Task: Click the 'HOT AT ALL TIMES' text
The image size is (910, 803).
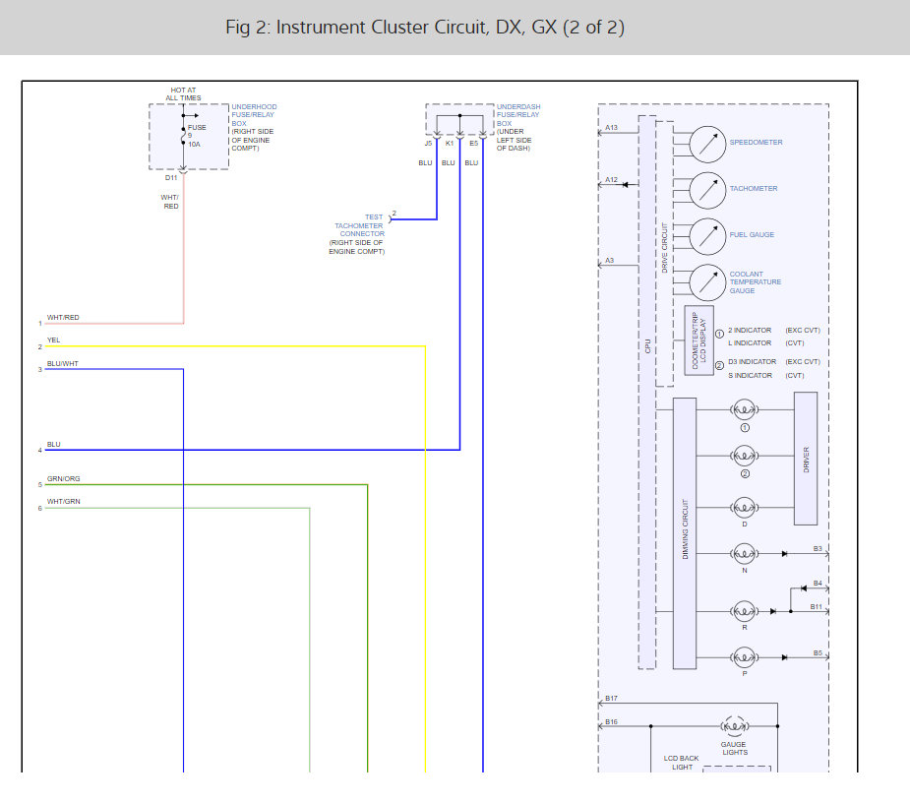Action: 183,94
